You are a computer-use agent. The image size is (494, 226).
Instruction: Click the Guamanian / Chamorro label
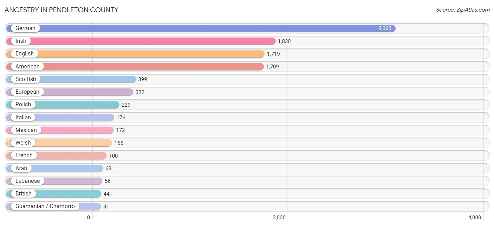pyautogui.click(x=45, y=206)
